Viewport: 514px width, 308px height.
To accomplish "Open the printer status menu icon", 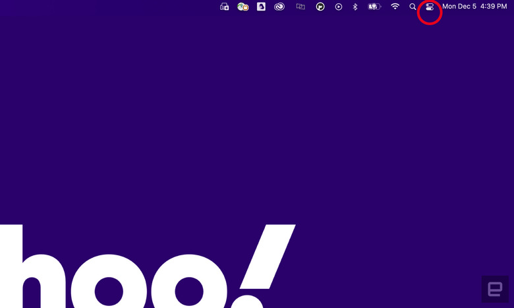I will tap(224, 7).
